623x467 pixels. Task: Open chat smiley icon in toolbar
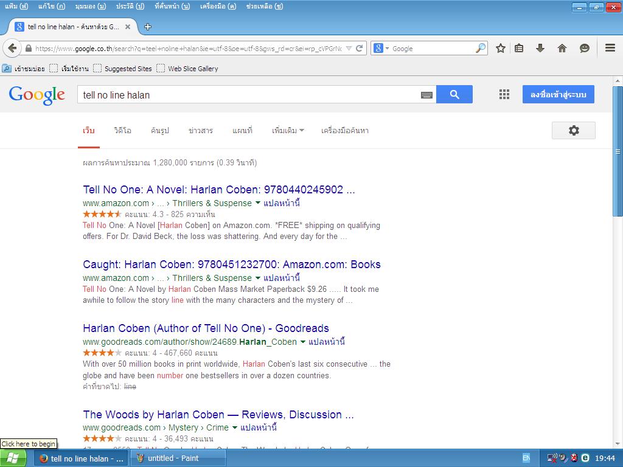pos(584,49)
